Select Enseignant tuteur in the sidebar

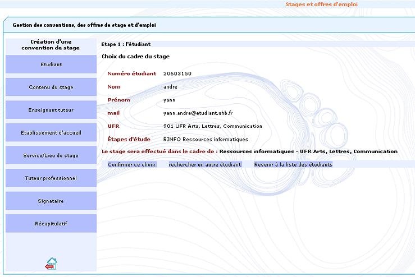51,110
